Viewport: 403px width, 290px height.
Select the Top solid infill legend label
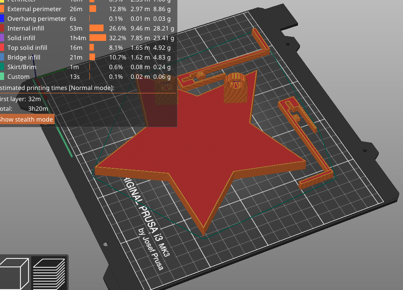pyautogui.click(x=27, y=48)
